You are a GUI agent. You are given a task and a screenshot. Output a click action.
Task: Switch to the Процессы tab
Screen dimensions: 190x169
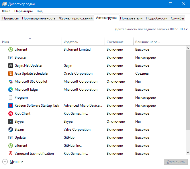click(x=10, y=18)
